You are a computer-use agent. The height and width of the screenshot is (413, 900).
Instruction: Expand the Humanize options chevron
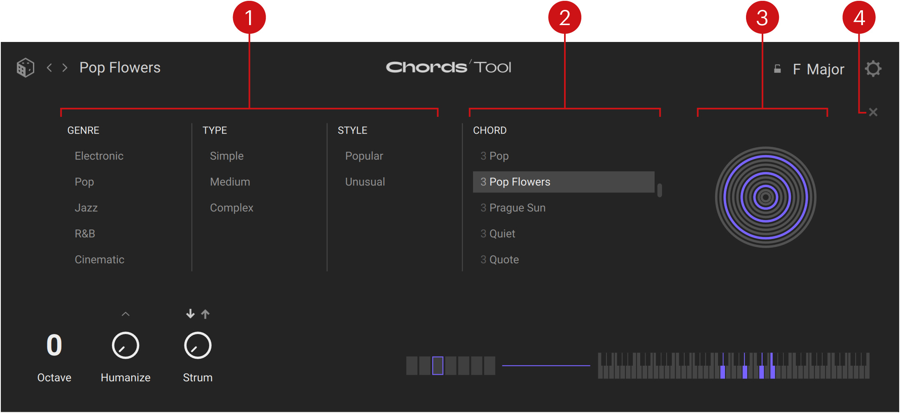pos(126,314)
